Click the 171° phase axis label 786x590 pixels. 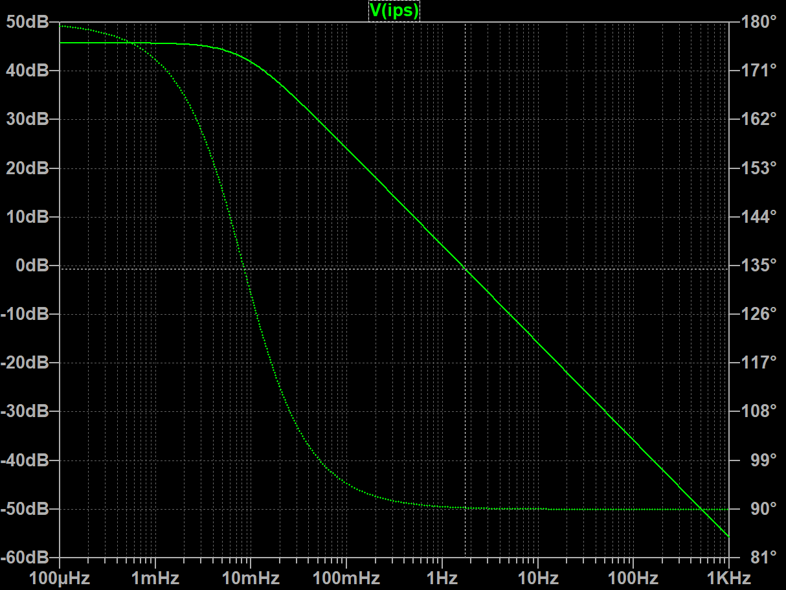coord(759,71)
